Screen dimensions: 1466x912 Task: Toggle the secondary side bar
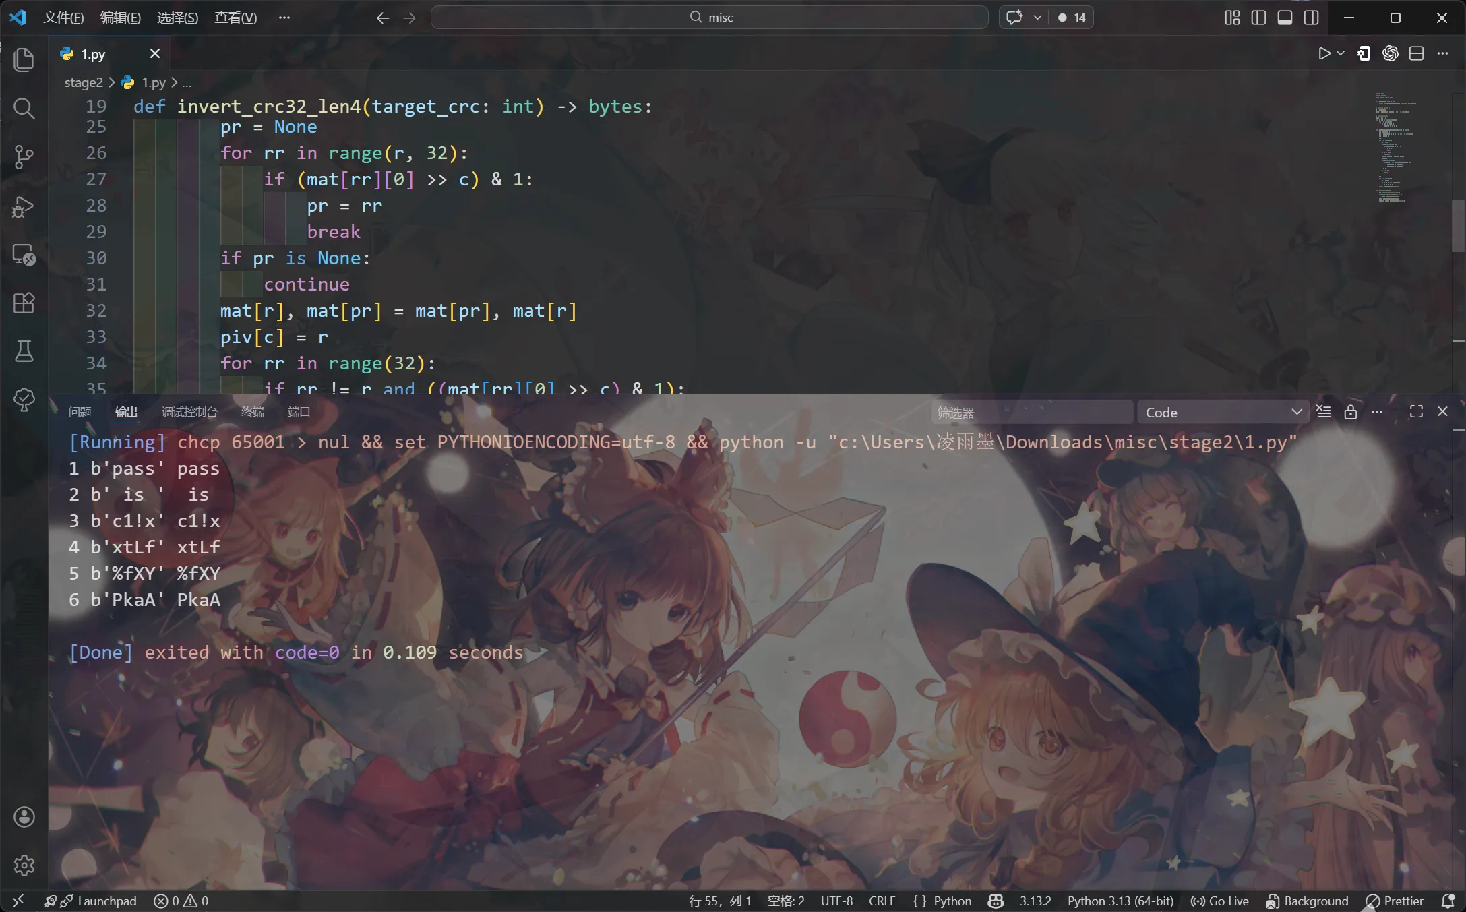click(x=1311, y=18)
